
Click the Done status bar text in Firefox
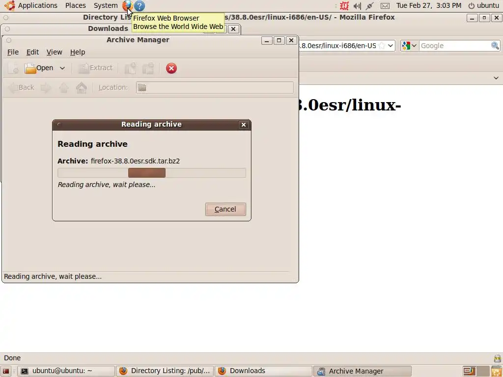click(12, 358)
